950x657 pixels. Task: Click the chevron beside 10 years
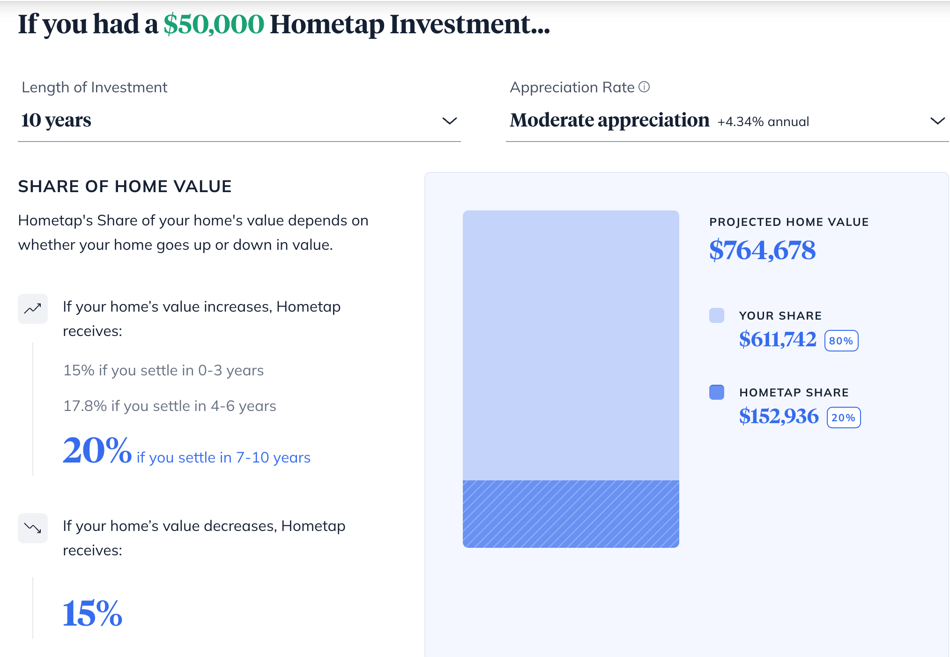(x=449, y=121)
